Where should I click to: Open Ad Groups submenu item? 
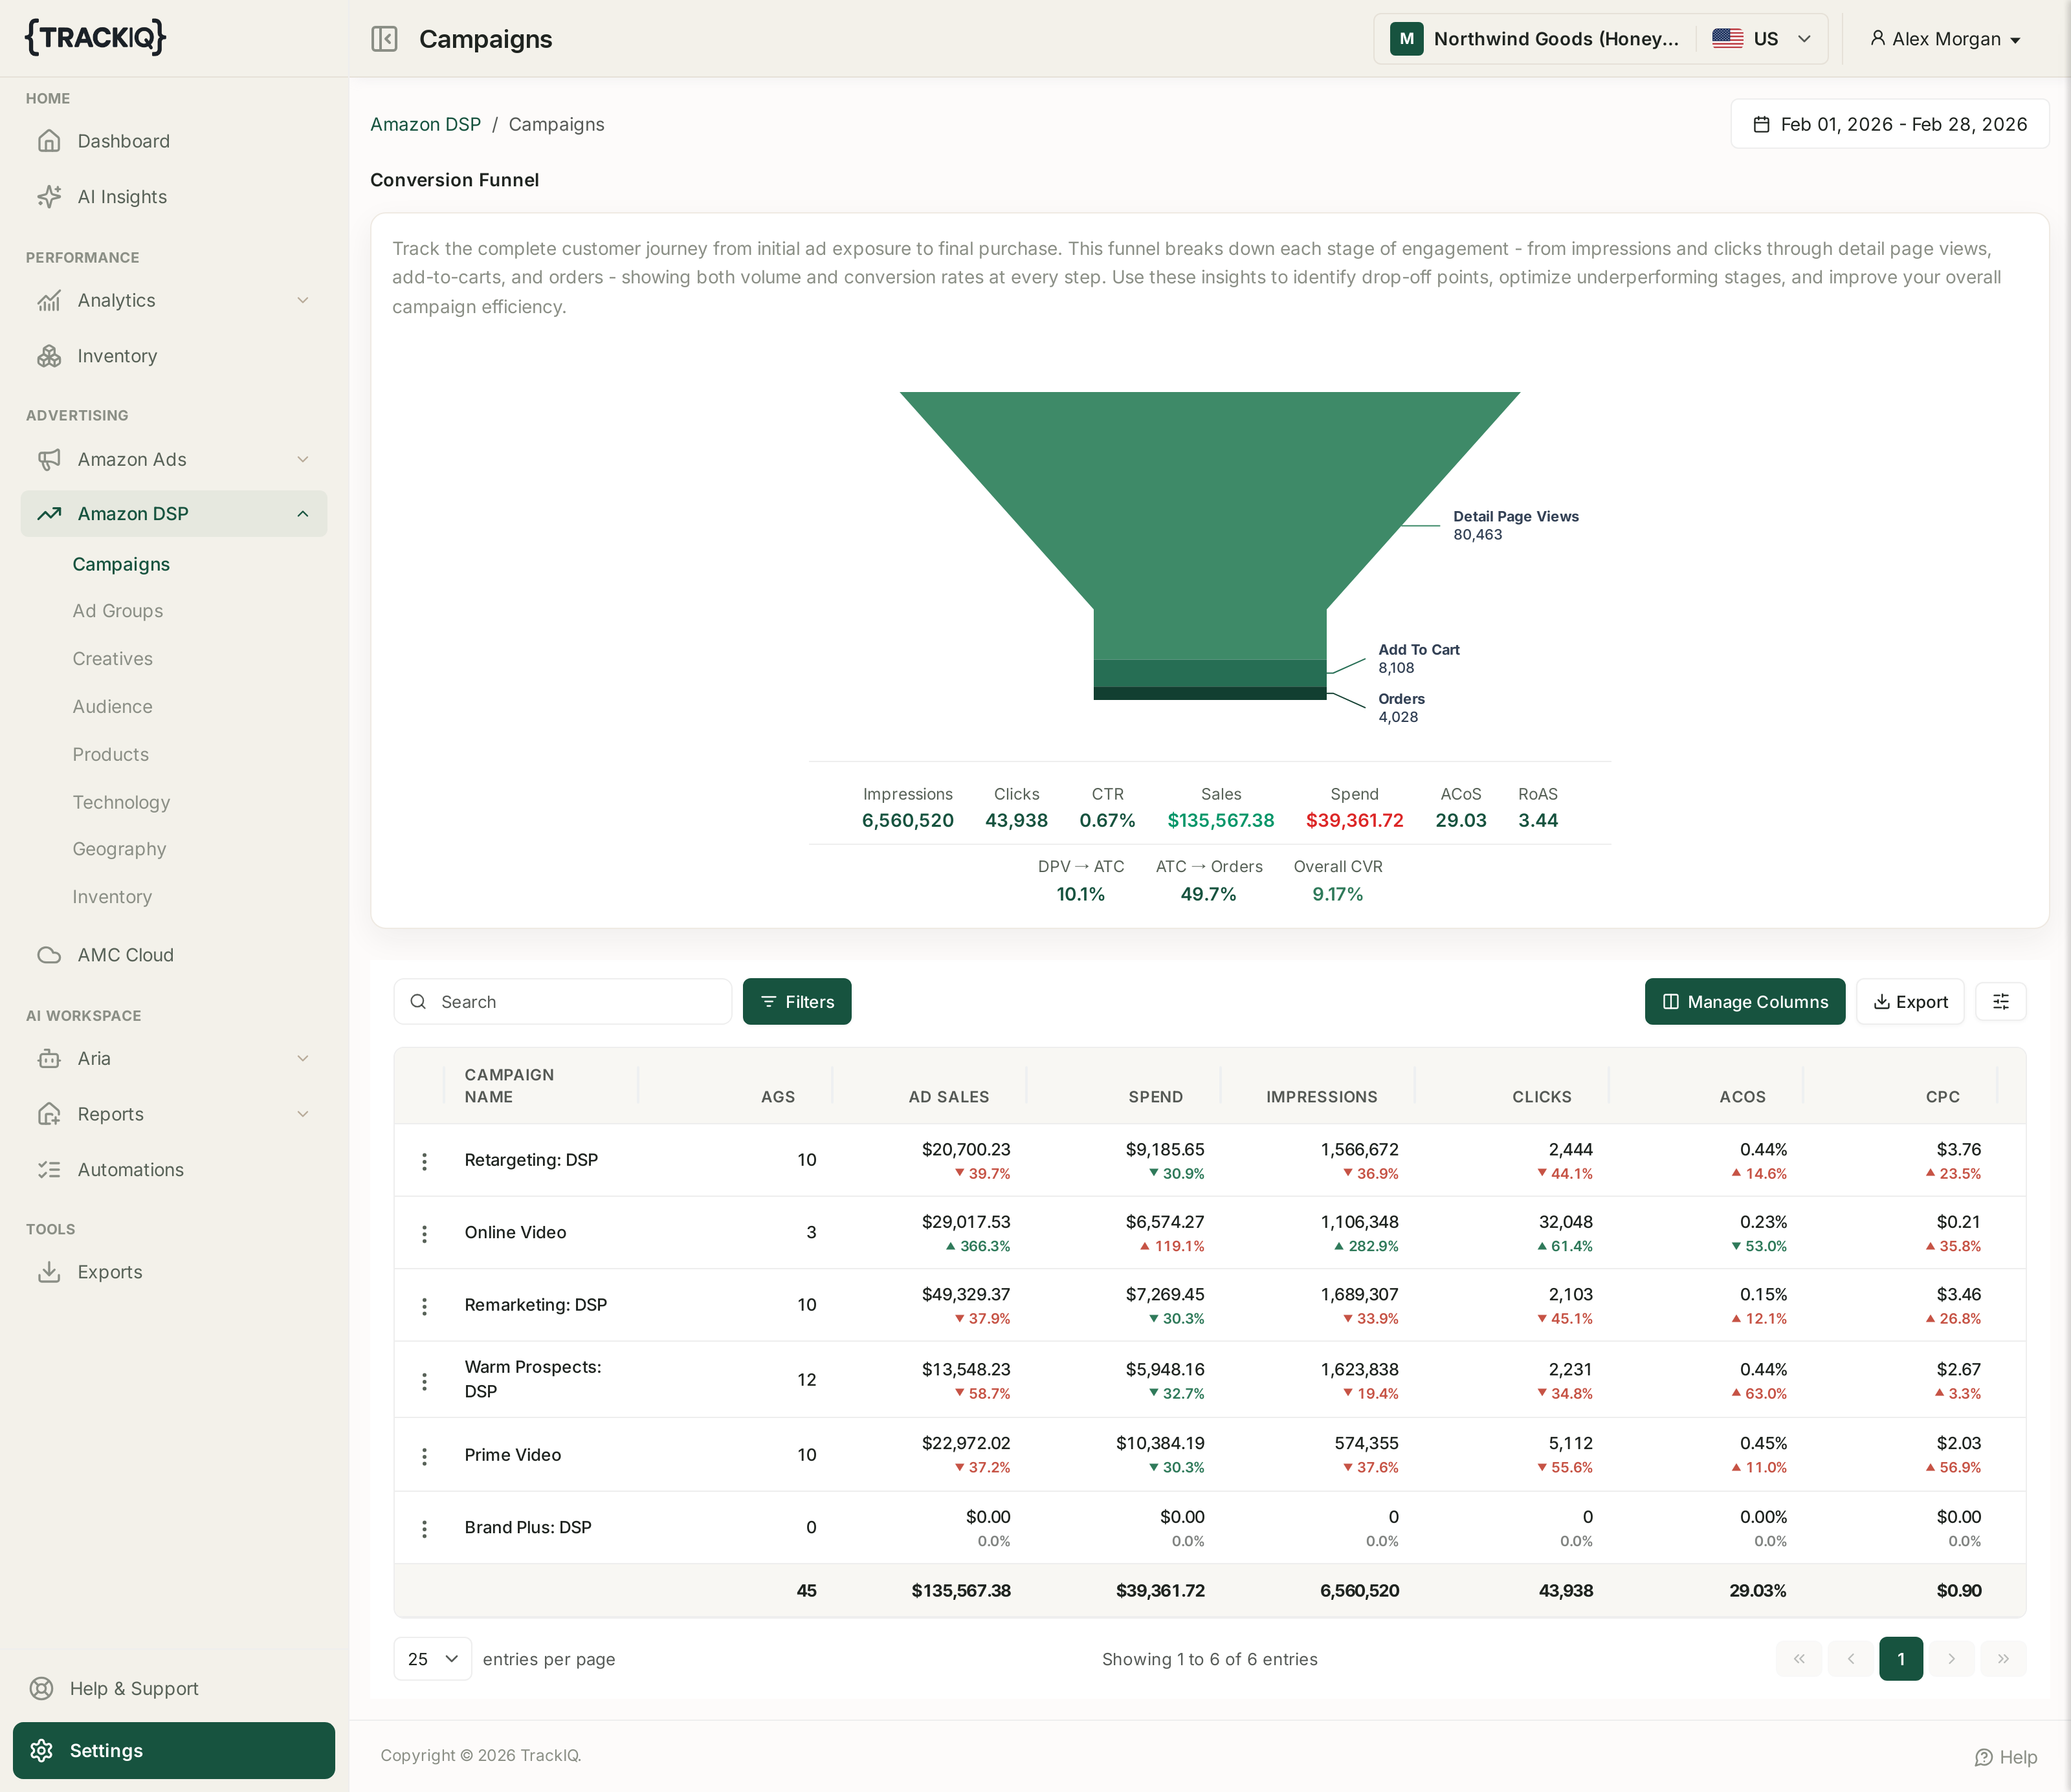118,611
